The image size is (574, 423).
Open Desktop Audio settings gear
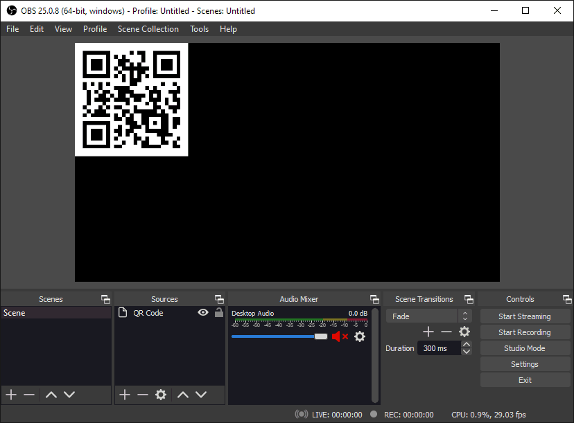(360, 336)
